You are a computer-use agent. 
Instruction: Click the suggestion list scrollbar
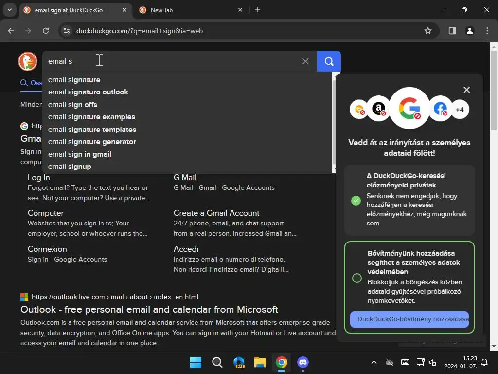point(334,122)
